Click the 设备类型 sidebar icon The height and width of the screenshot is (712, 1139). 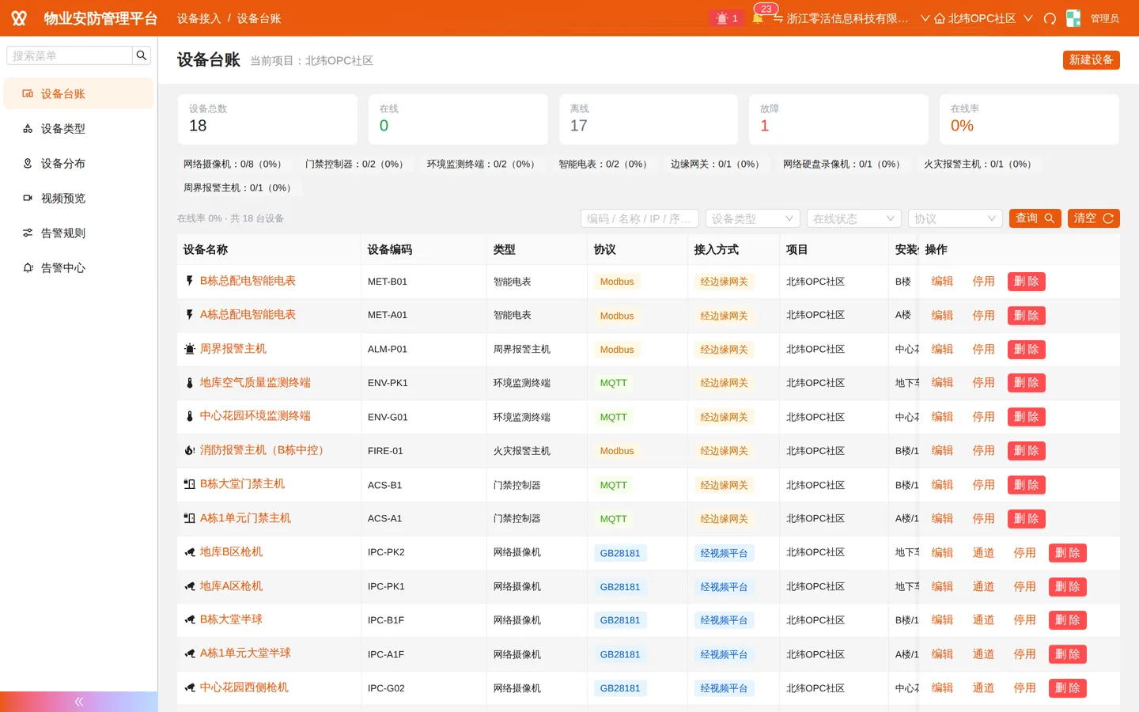[x=28, y=129]
